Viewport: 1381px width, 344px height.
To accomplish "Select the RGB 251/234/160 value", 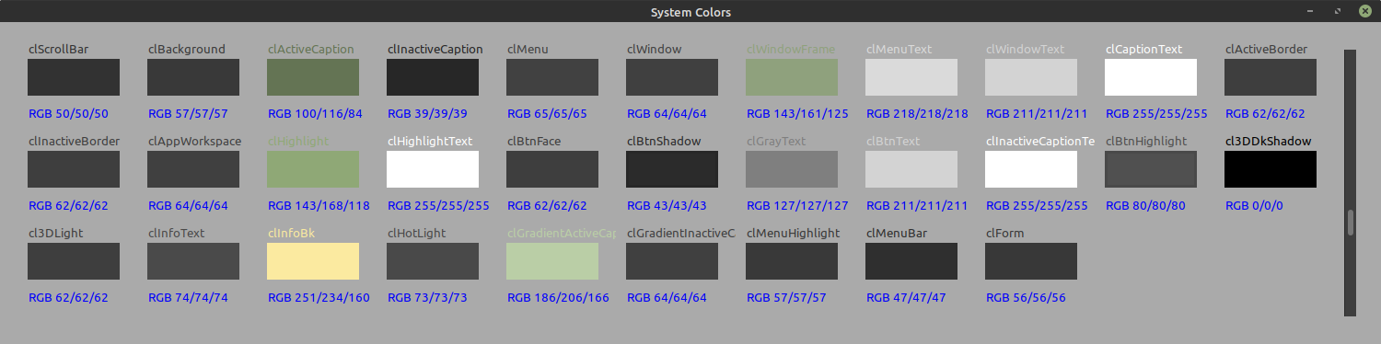I will pyautogui.click(x=319, y=298).
